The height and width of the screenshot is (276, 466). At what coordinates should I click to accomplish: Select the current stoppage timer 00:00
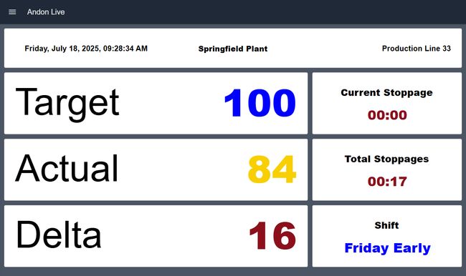[387, 115]
